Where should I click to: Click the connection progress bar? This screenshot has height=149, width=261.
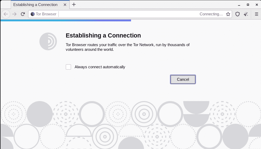pos(66,20)
